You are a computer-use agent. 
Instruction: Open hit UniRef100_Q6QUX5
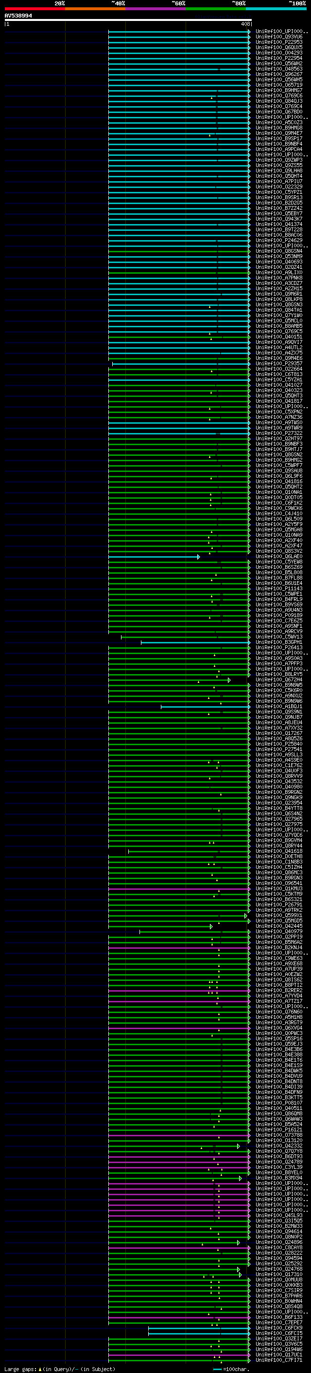pyautogui.click(x=279, y=47)
